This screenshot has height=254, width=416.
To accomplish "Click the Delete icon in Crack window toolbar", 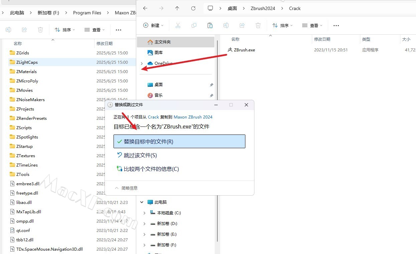I will click(x=258, y=25).
